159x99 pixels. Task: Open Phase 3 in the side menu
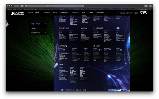38,28
